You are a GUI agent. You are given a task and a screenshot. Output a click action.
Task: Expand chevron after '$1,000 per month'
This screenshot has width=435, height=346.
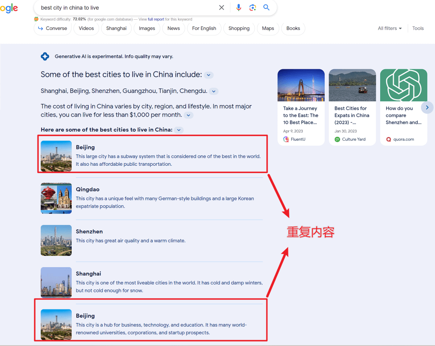coord(188,115)
